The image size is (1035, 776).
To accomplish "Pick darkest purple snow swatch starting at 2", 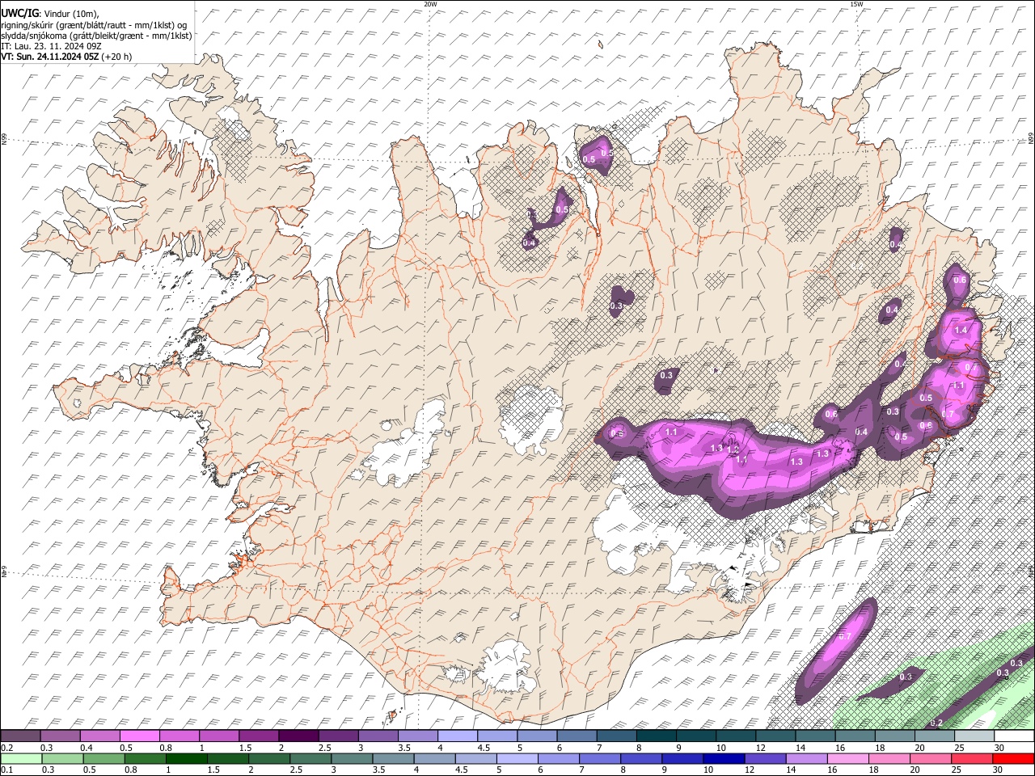I will pyautogui.click(x=298, y=736).
